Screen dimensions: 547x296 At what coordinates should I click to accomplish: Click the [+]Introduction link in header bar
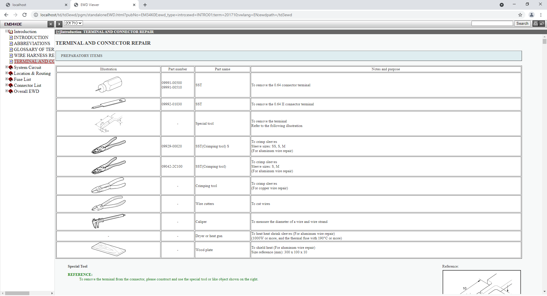pyautogui.click(x=69, y=32)
